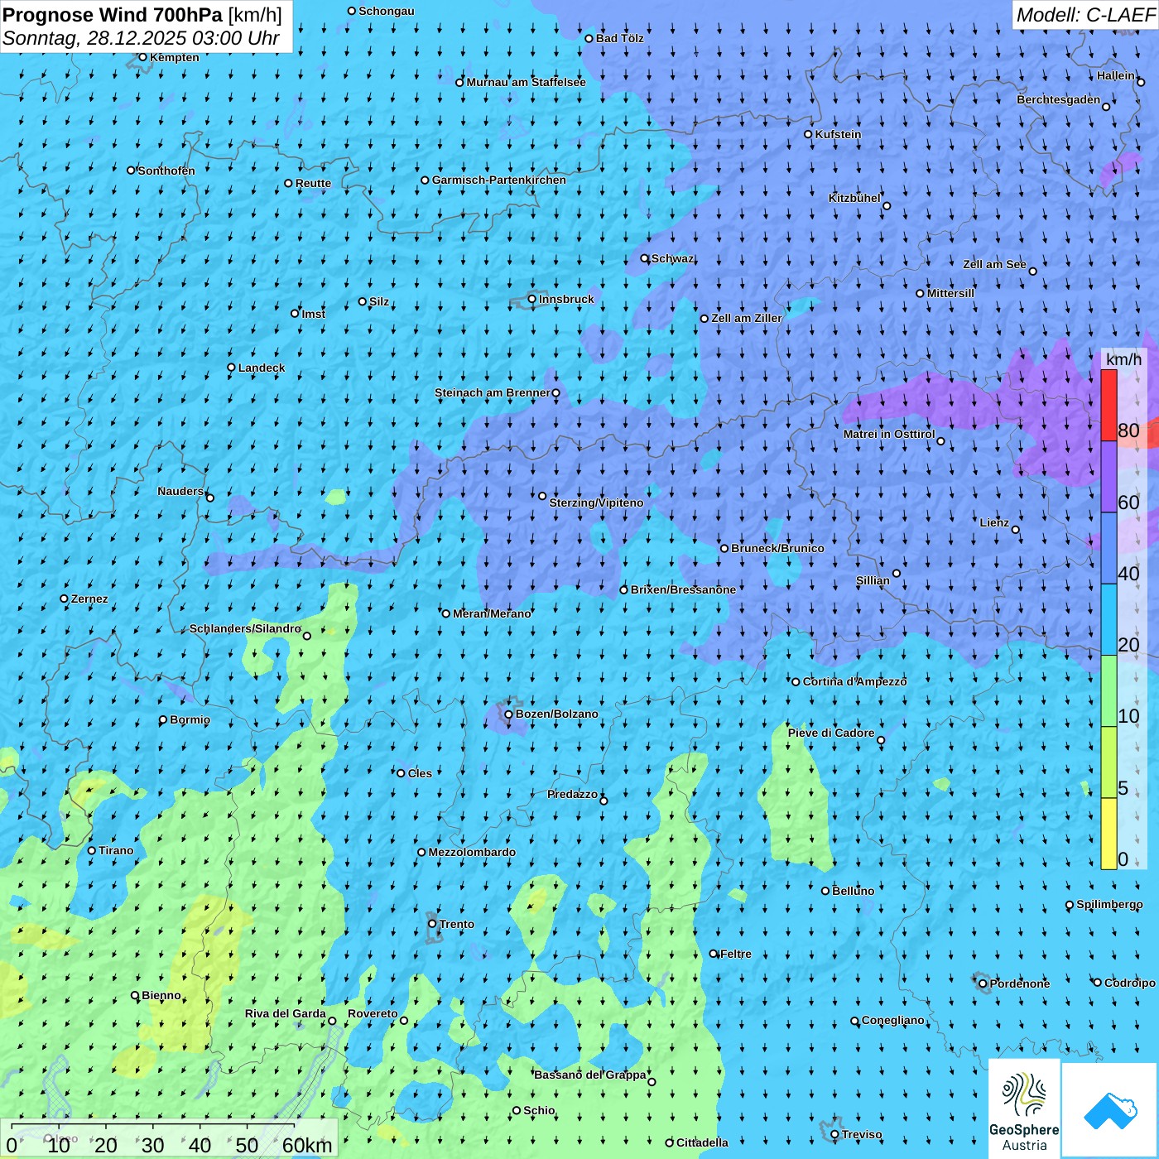Image resolution: width=1159 pixels, height=1159 pixels.
Task: Click the 'Riva del Garda' label
Action: click(x=286, y=1013)
